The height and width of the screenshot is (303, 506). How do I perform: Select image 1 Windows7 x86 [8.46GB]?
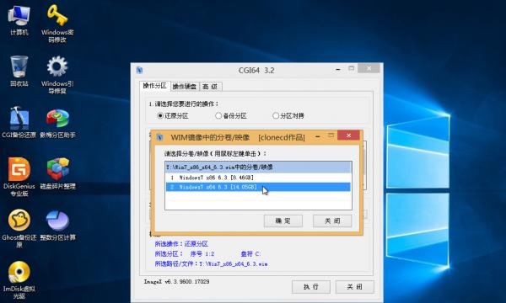(x=258, y=178)
